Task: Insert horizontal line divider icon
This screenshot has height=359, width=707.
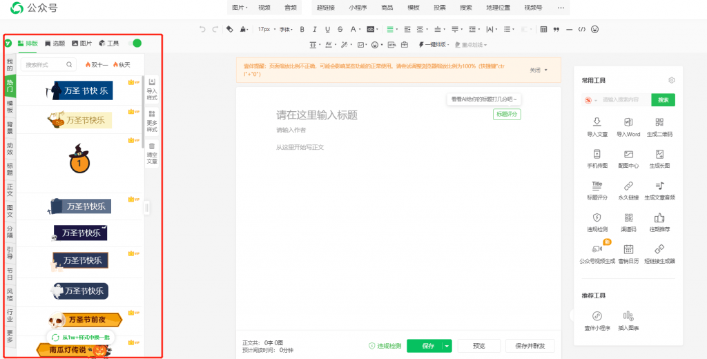Action: (x=569, y=29)
